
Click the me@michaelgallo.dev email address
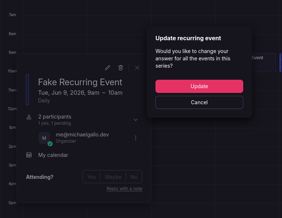coord(82,135)
